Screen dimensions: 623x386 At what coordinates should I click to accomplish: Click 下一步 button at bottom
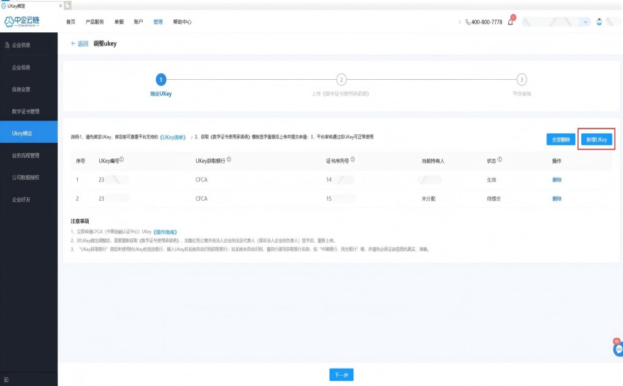(x=341, y=374)
